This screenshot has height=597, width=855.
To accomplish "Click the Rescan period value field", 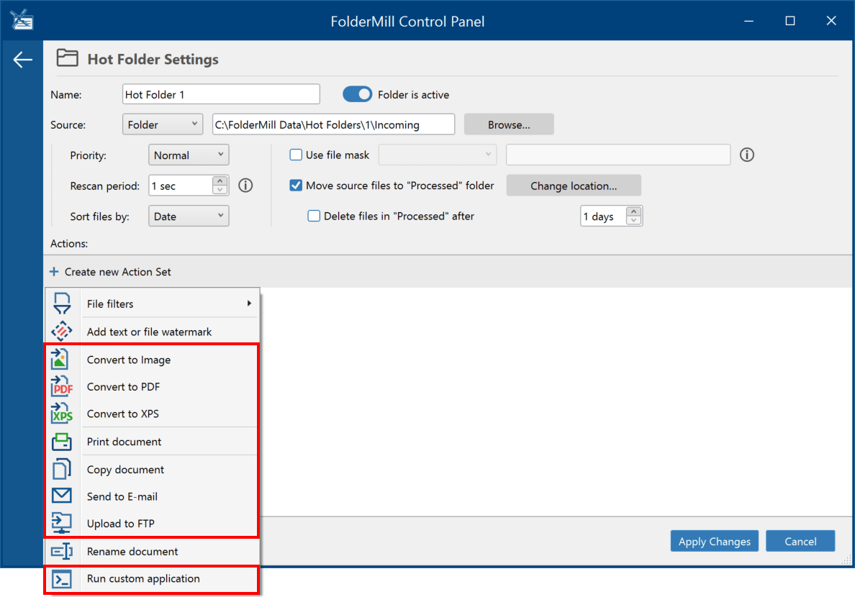I will pyautogui.click(x=181, y=186).
